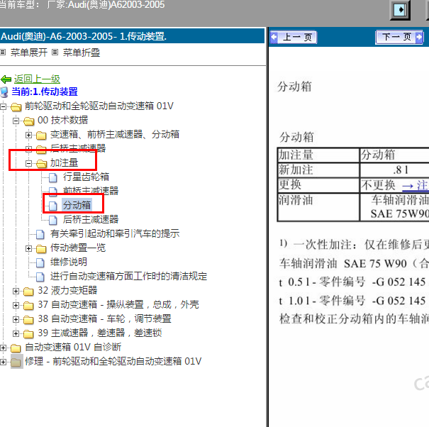This screenshot has width=429, height=427.
Task: Expand 39 主减速器，差速器，差速锁 node
Action: pos(16,333)
